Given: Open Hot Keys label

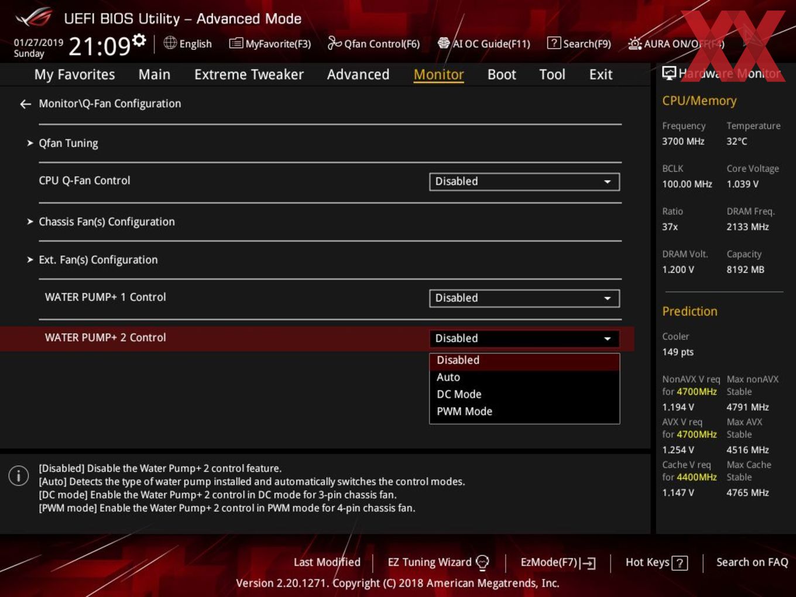Looking at the screenshot, I should 647,562.
